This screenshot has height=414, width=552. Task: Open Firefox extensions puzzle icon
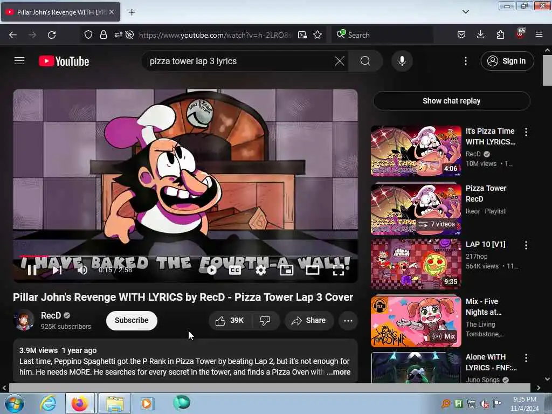click(500, 34)
